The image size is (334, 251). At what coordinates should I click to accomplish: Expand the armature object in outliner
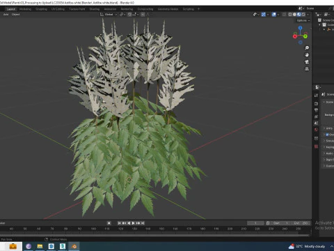[324, 29]
